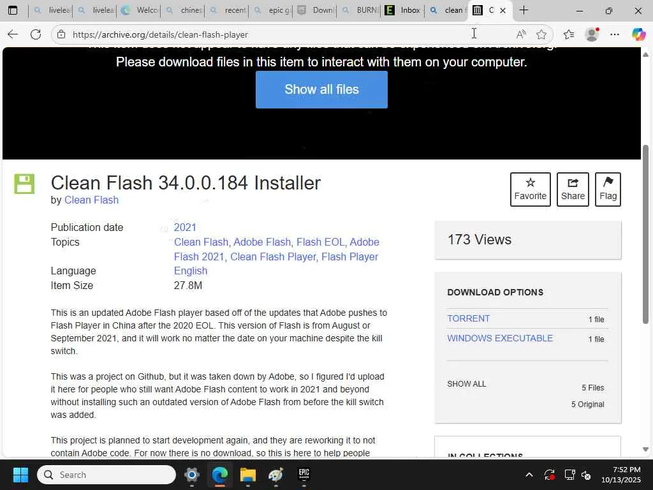653x490 pixels.
Task: Click the sync status tray icon
Action: click(549, 475)
